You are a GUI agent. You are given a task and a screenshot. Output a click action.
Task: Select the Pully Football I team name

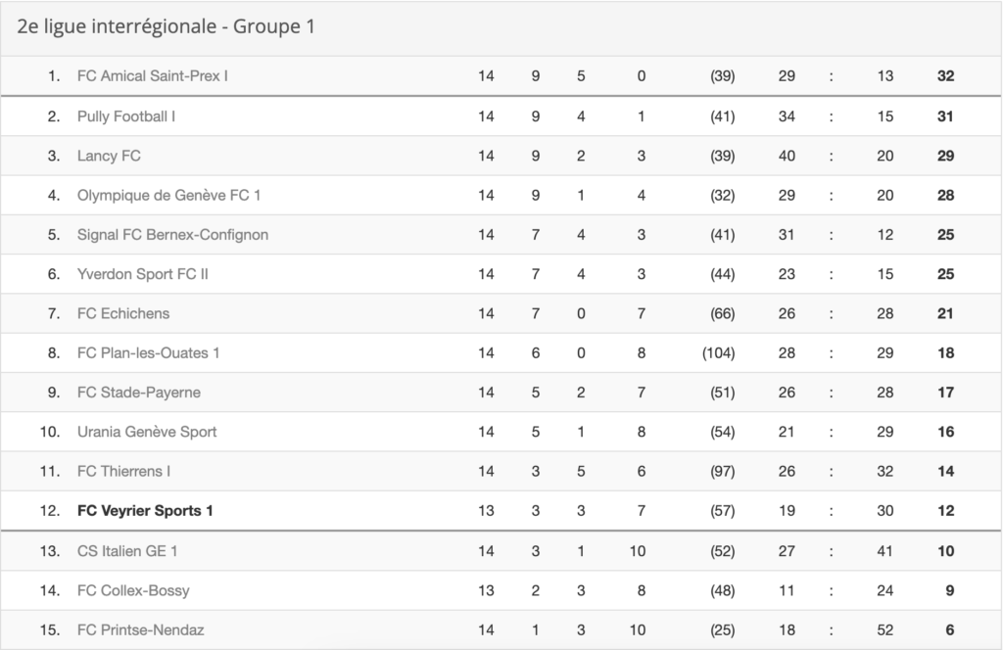(x=126, y=116)
